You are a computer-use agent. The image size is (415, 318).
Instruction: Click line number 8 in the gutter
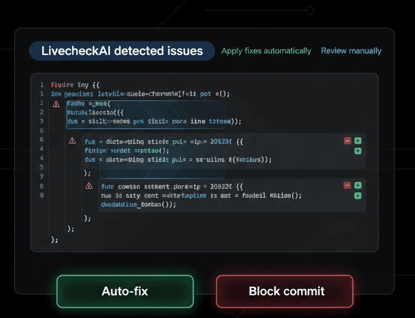[x=42, y=186]
